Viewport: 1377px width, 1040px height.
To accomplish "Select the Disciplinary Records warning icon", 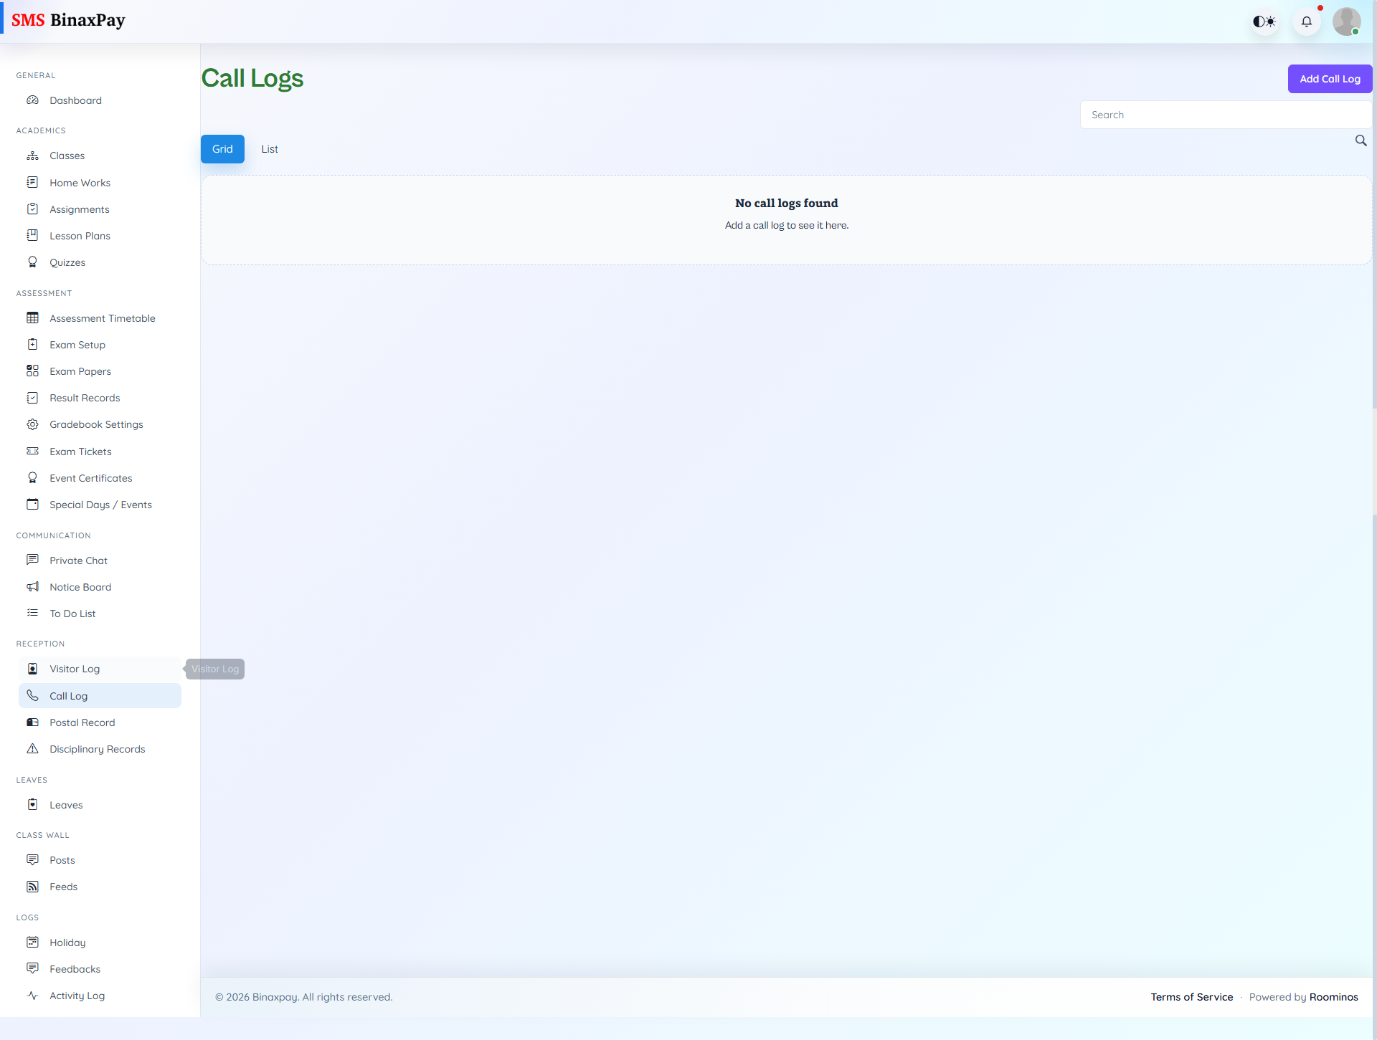I will pyautogui.click(x=33, y=748).
